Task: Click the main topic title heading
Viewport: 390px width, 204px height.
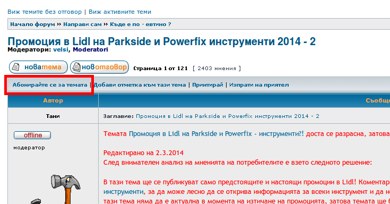Action: point(162,41)
